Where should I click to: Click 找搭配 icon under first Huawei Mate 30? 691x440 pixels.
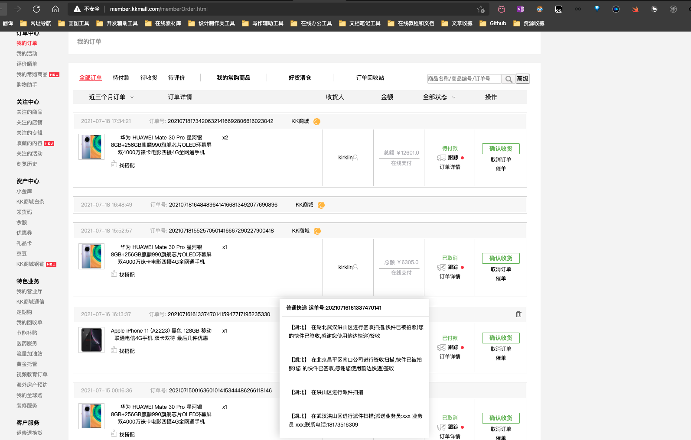114,164
